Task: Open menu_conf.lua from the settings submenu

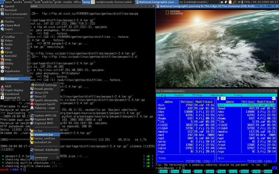Action: [44, 138]
